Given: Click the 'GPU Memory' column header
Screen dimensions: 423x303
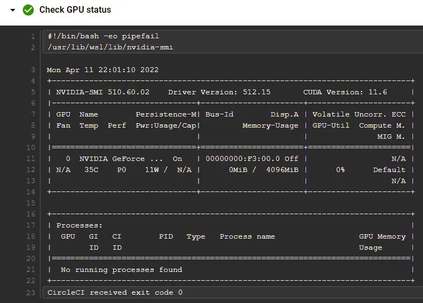Looking at the screenshot, I should [382, 236].
